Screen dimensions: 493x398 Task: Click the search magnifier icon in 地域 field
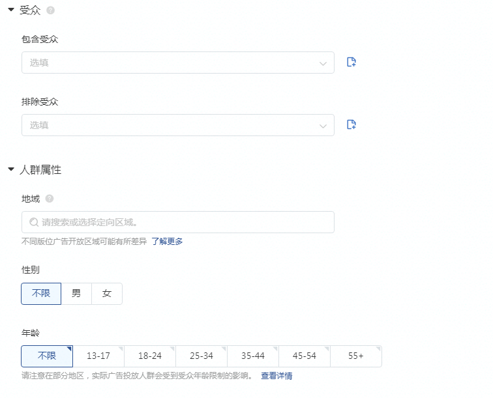pyautogui.click(x=34, y=222)
